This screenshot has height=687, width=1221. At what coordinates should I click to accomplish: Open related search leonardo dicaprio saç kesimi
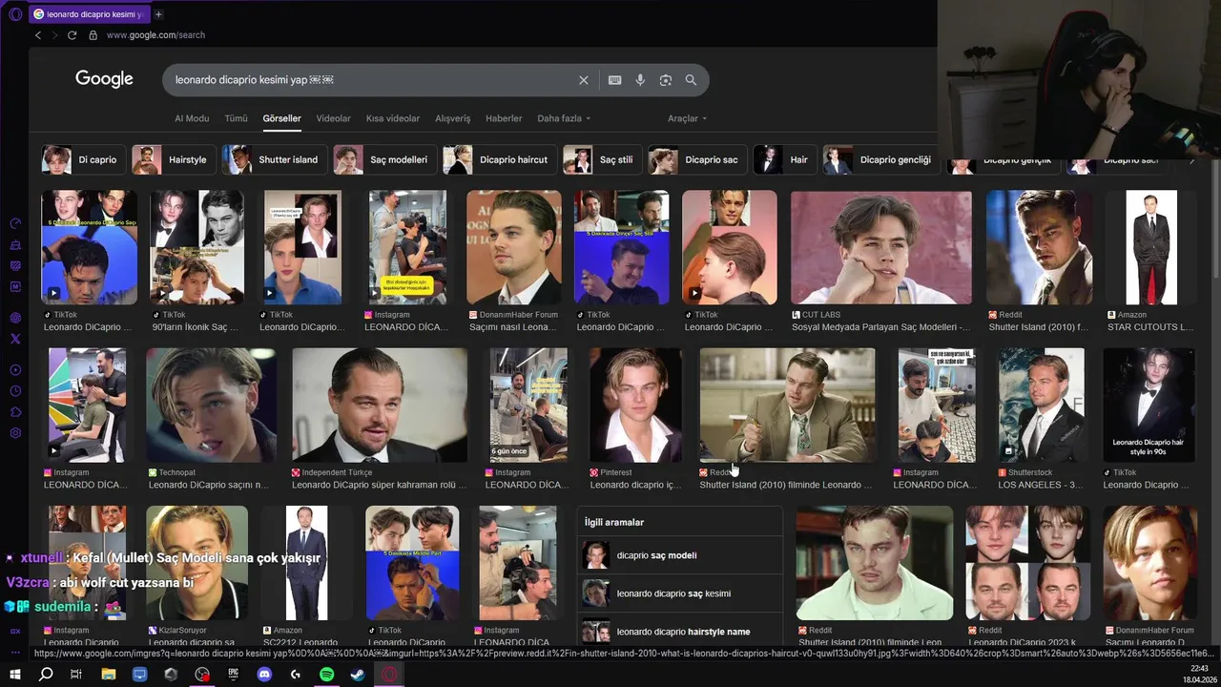680,593
